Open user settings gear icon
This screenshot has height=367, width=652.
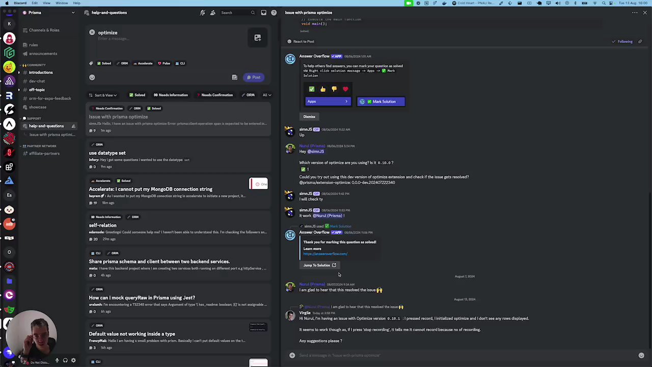tap(73, 360)
